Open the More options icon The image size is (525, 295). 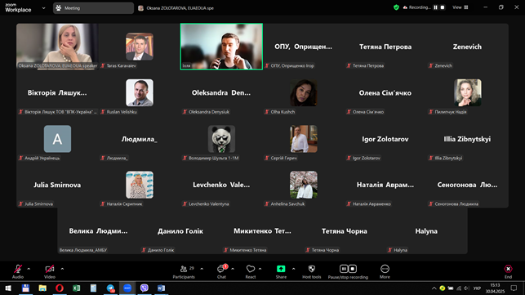click(385, 269)
